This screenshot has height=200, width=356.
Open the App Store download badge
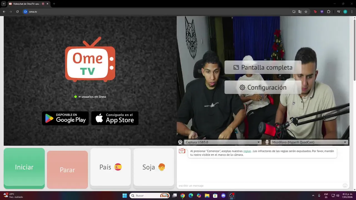click(x=115, y=118)
